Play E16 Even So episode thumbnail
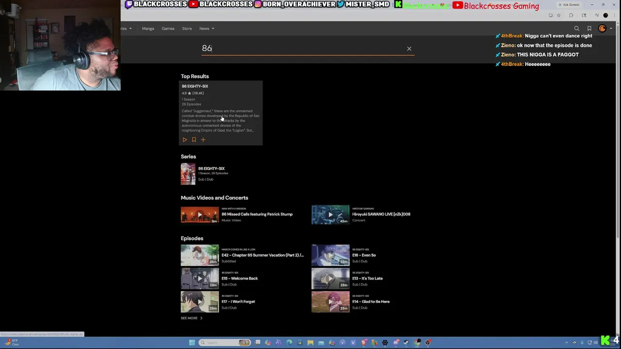621x349 pixels. pyautogui.click(x=330, y=255)
